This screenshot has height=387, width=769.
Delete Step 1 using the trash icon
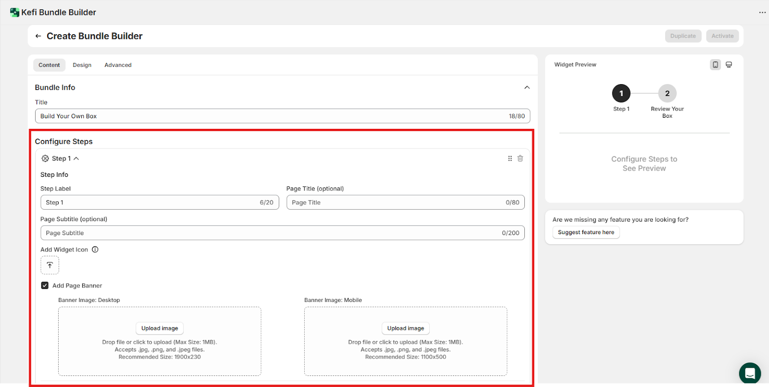tap(520, 158)
